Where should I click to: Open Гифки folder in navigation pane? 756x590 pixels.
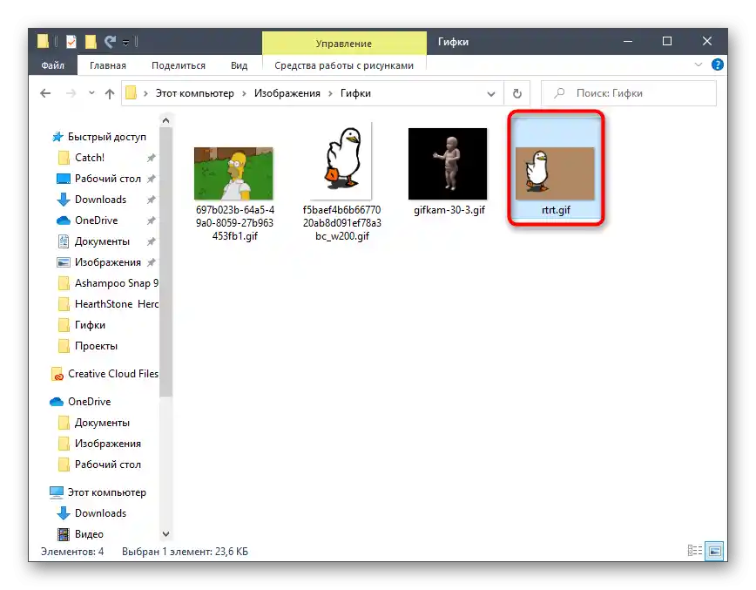tap(90, 325)
